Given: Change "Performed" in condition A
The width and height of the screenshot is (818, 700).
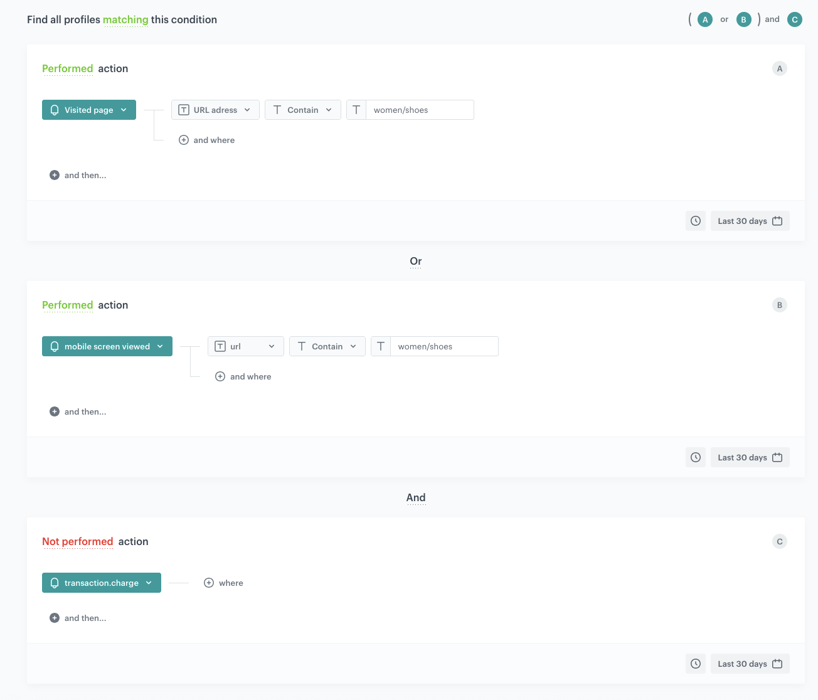Looking at the screenshot, I should [67, 68].
